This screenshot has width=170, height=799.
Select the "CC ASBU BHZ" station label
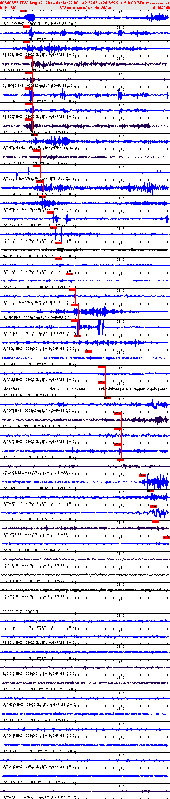coord(13,70)
